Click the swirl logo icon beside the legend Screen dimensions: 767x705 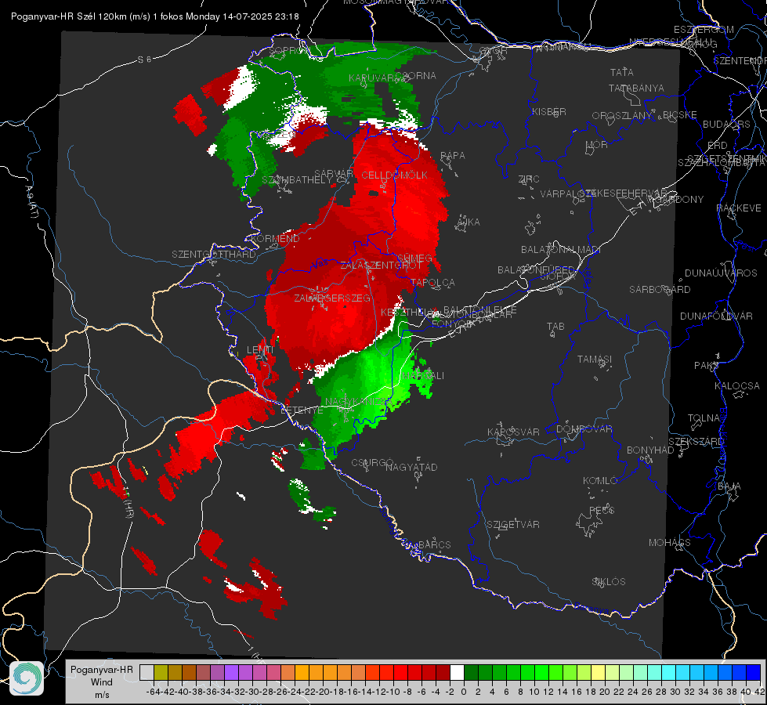point(27,678)
